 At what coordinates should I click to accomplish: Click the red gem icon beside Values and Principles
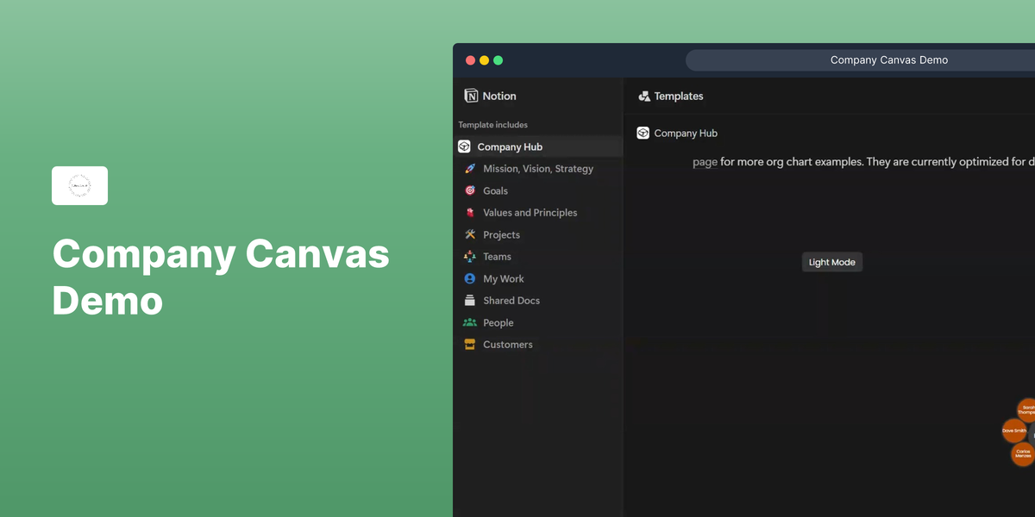(470, 213)
